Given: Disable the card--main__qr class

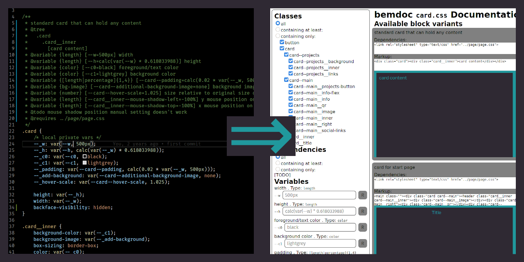Looking at the screenshot, I should point(290,105).
